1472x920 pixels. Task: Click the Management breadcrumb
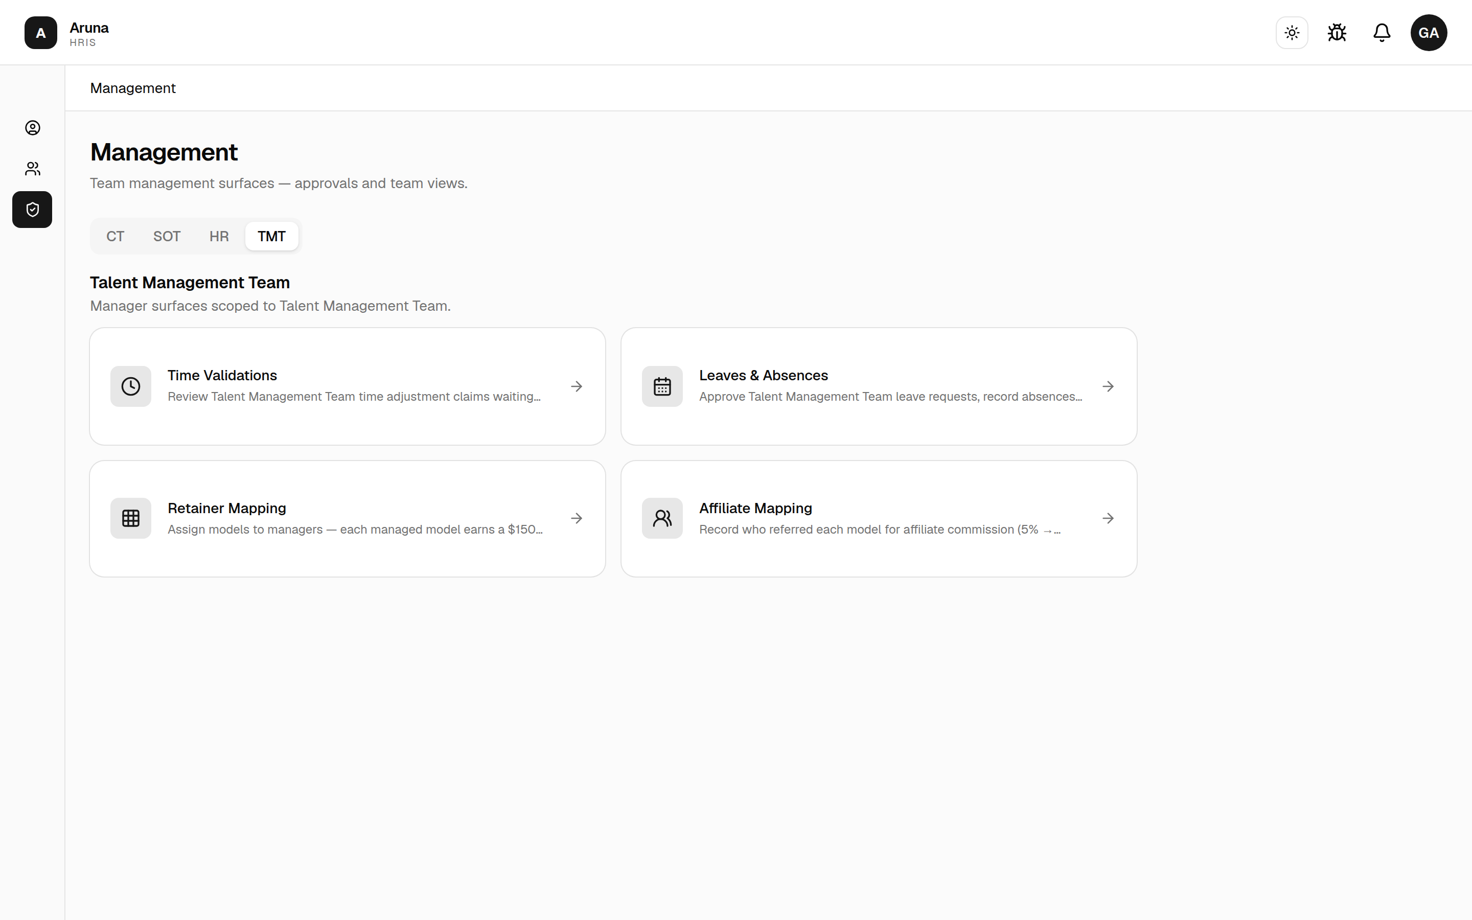pyautogui.click(x=132, y=88)
